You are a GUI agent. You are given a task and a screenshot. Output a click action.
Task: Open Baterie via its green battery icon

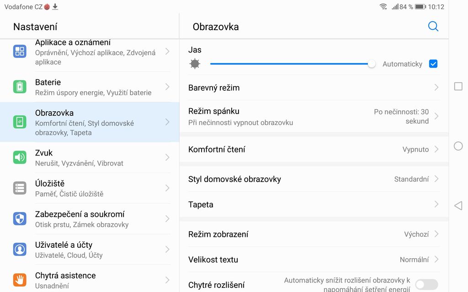[x=20, y=87]
